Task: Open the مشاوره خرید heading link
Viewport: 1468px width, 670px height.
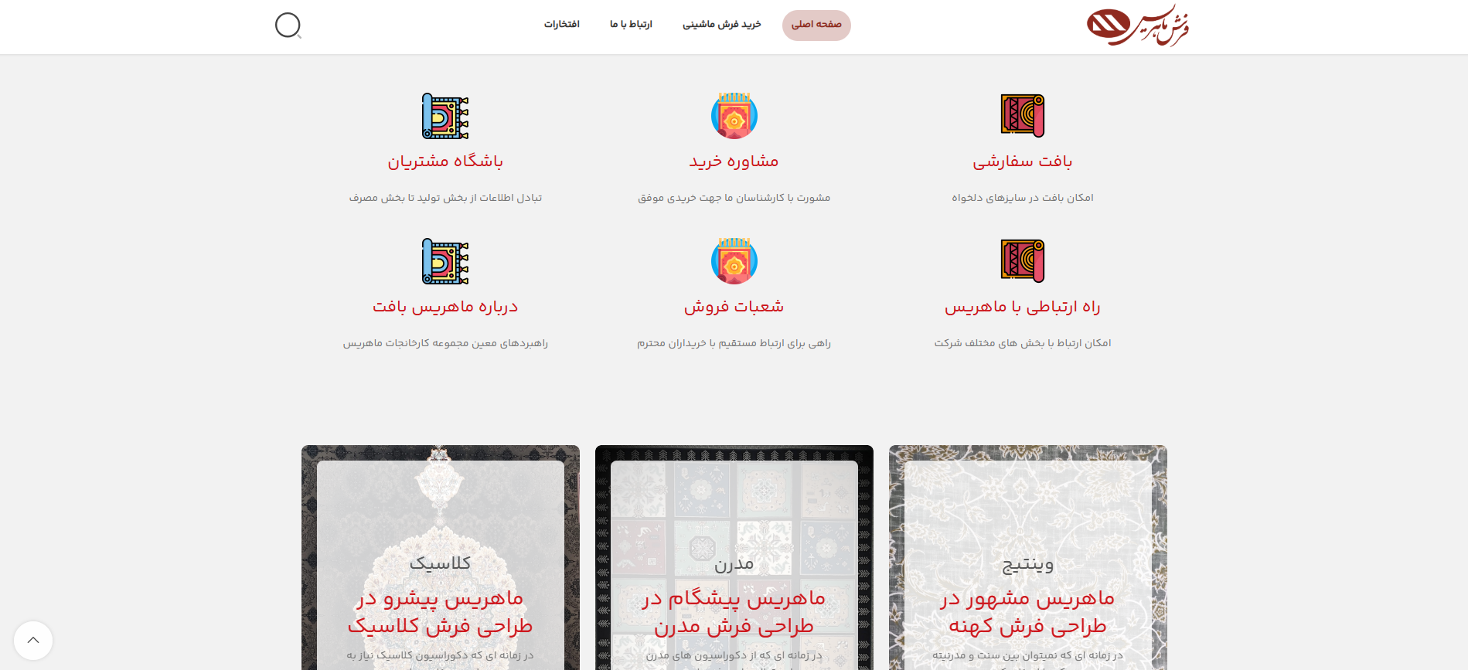Action: point(734,162)
